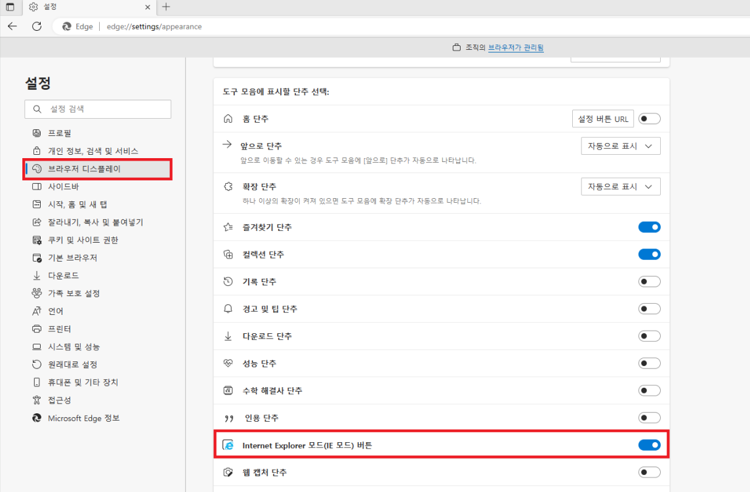Click the 확장 단추 puzzle icon
This screenshot has height=492, width=750.
(x=228, y=186)
